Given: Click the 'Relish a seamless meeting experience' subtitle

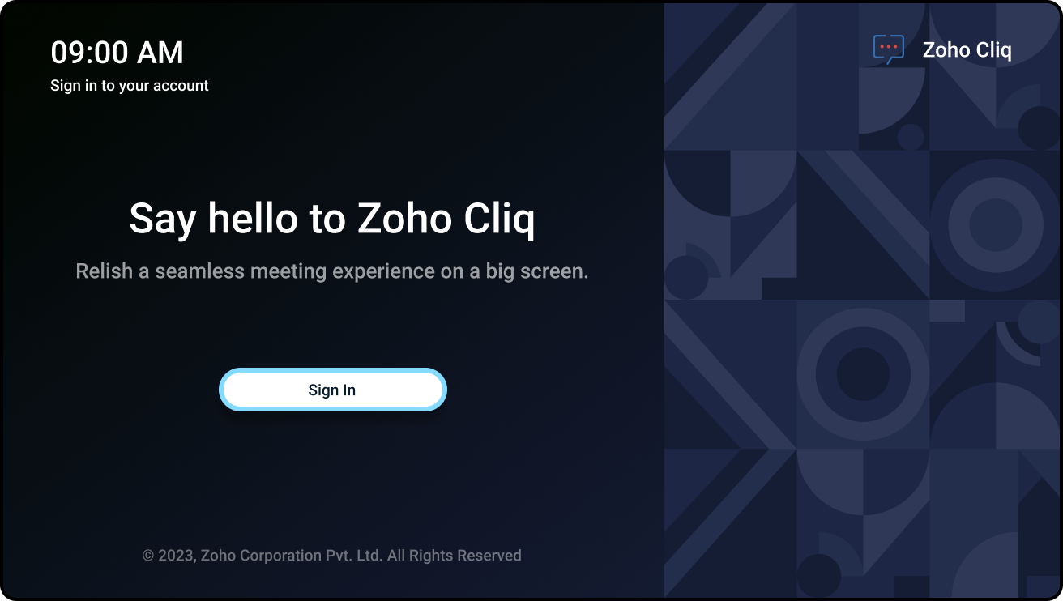Looking at the screenshot, I should [332, 271].
